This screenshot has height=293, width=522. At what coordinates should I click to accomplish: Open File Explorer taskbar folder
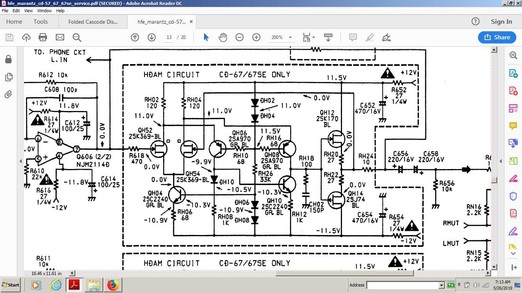pyautogui.click(x=94, y=285)
